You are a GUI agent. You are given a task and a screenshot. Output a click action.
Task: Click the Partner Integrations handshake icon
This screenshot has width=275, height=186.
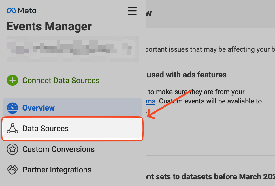pyautogui.click(x=12, y=170)
